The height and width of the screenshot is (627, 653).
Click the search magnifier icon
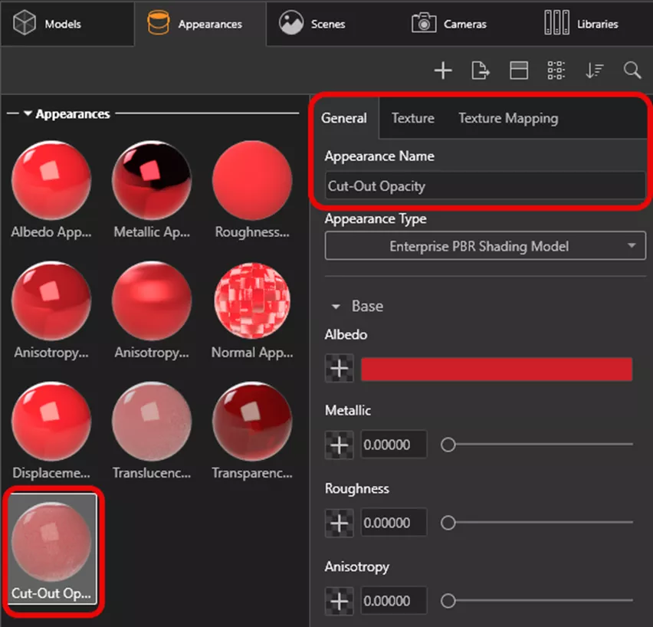click(632, 71)
